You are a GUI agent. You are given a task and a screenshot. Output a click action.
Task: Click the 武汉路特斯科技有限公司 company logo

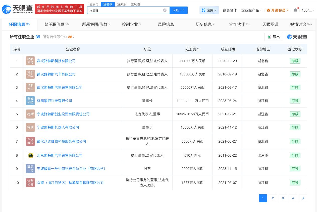30,61
